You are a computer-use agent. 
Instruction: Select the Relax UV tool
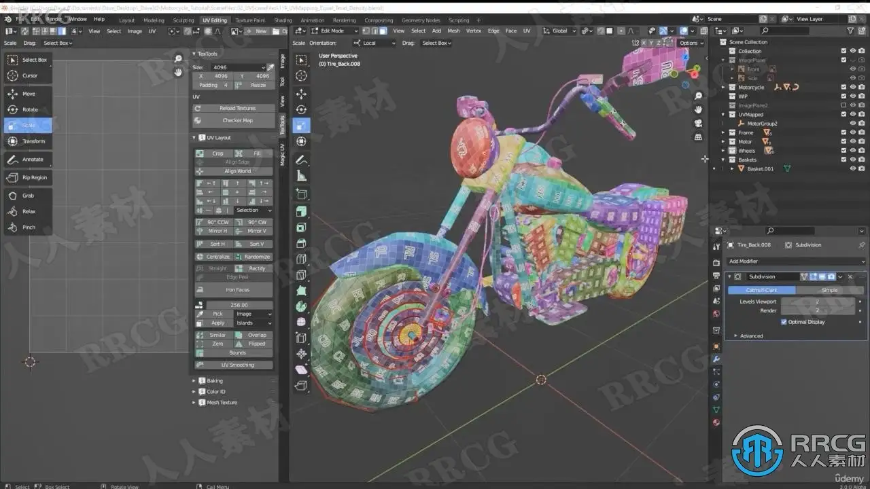click(28, 211)
